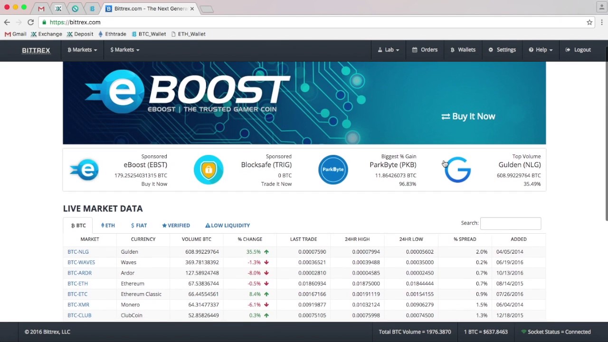The height and width of the screenshot is (342, 608).
Task: Expand the Help dropdown
Action: 541,50
